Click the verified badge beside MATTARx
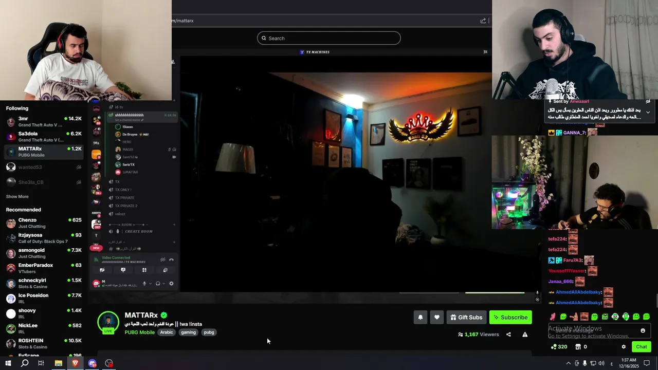The image size is (658, 370). (x=164, y=315)
